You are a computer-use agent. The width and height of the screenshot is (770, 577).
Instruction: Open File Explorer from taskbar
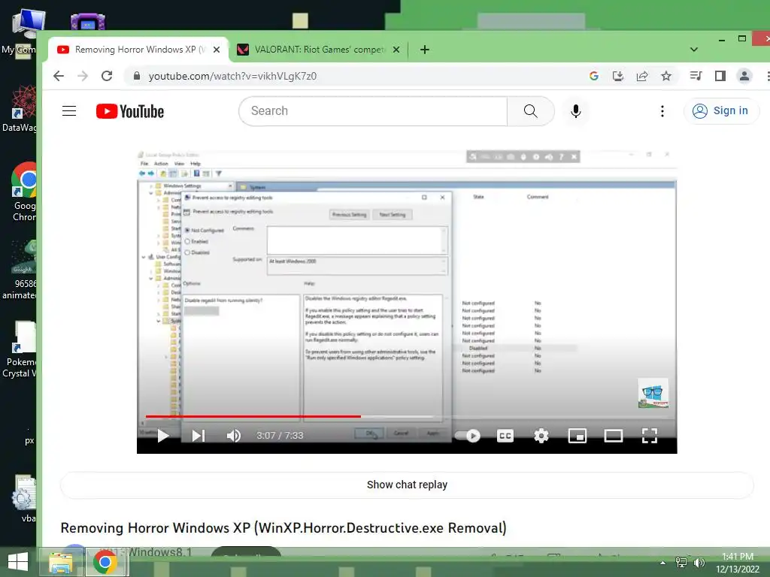click(61, 562)
